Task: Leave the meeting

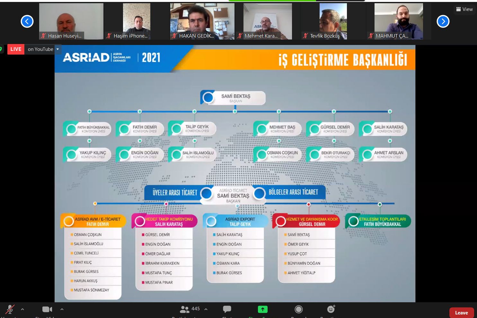Action: pos(462,313)
